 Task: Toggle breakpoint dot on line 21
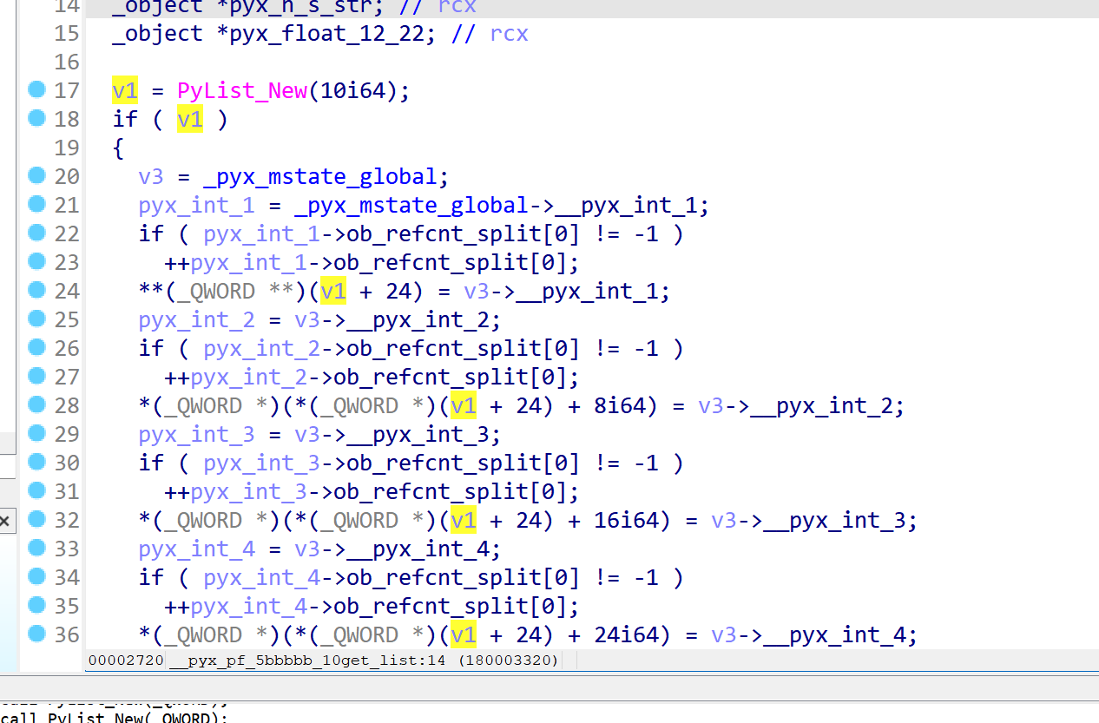click(x=36, y=204)
